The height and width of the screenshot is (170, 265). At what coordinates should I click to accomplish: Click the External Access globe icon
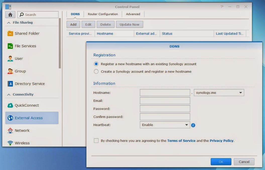tap(10, 118)
